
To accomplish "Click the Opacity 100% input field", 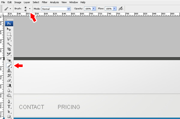I will 88,9.
